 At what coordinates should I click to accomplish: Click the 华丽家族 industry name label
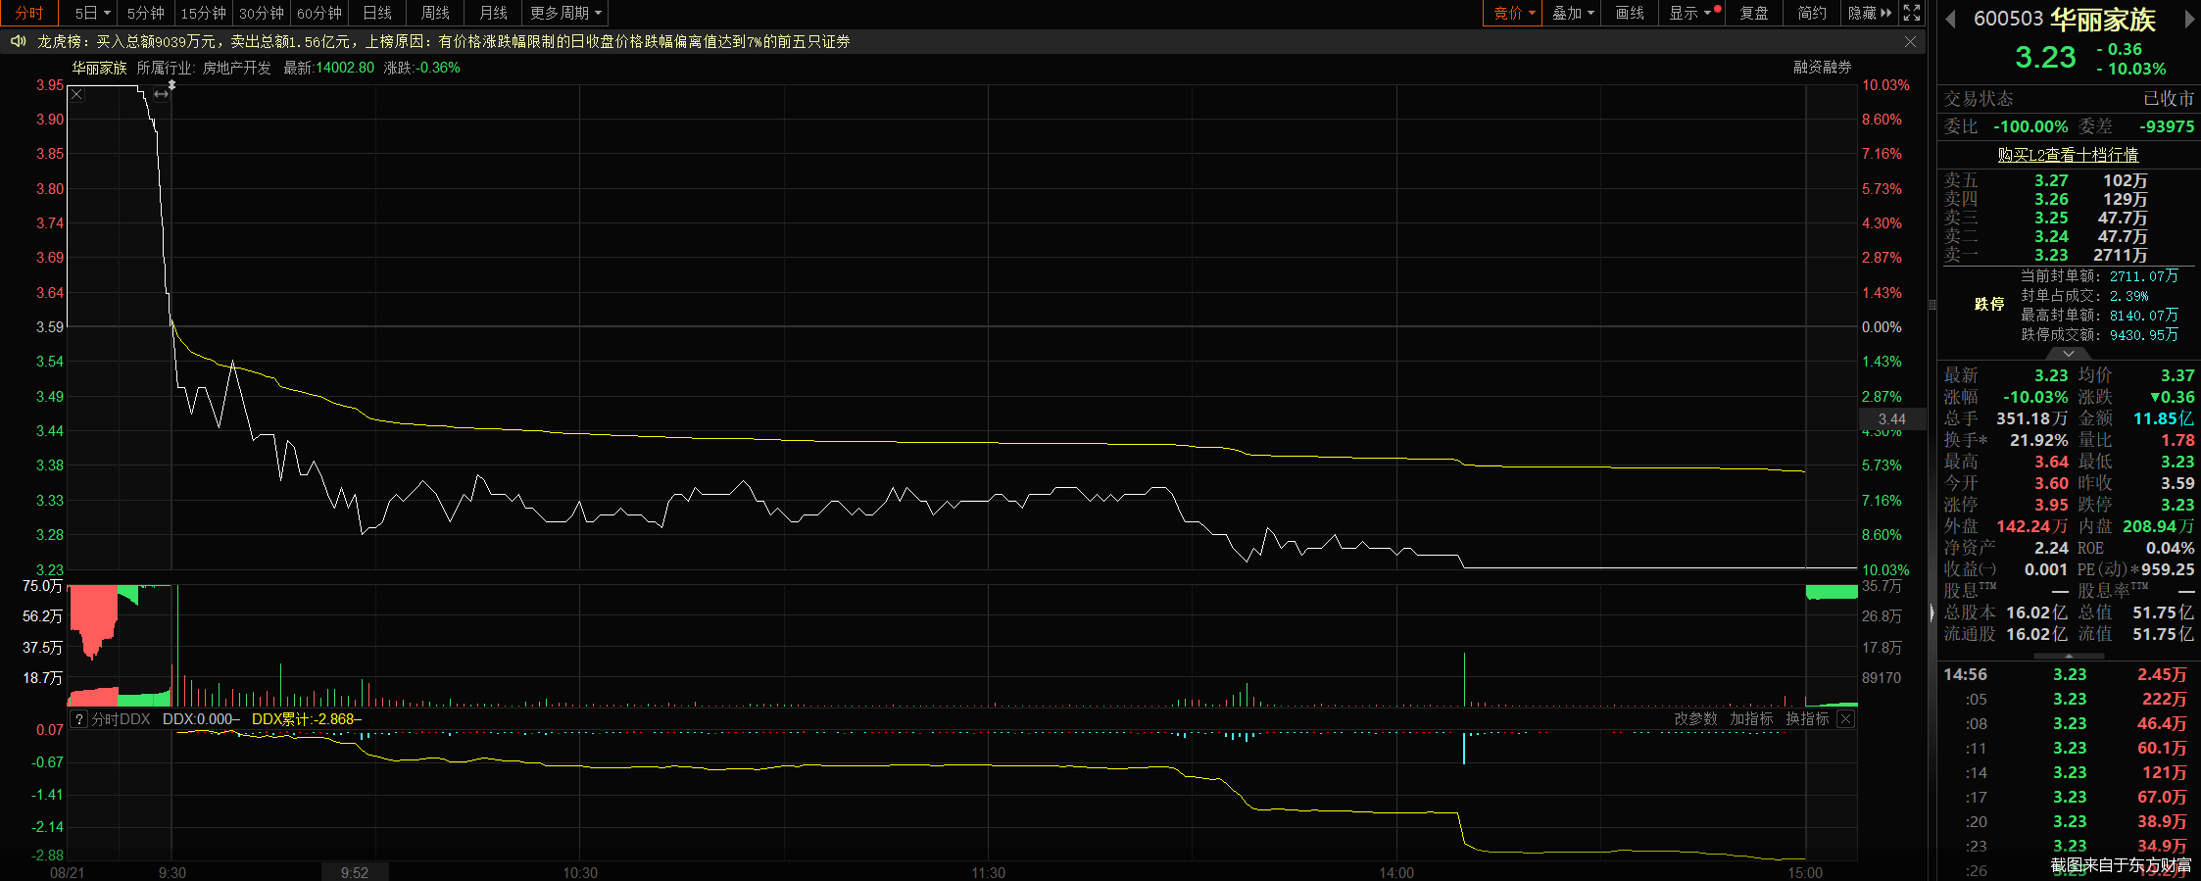point(99,68)
